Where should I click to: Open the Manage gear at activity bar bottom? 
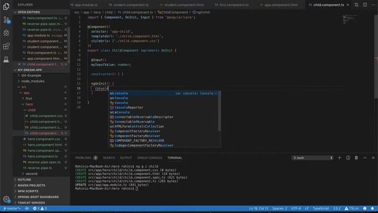tap(6, 199)
